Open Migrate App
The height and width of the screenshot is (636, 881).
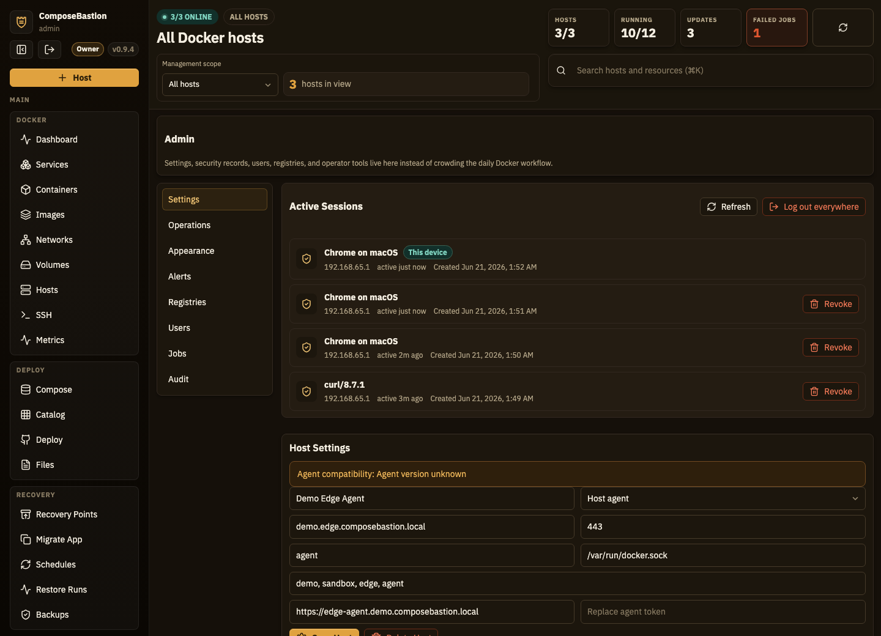75,539
